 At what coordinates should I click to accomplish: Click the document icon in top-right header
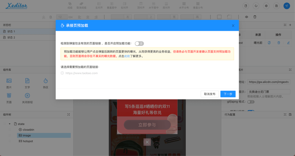246,6
